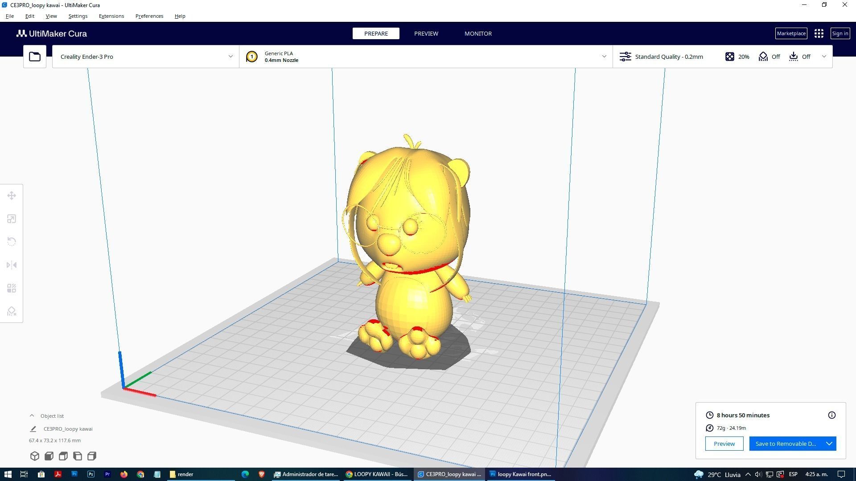856x481 pixels.
Task: Select the Rotate tool in left toolbar
Action: pyautogui.click(x=12, y=242)
